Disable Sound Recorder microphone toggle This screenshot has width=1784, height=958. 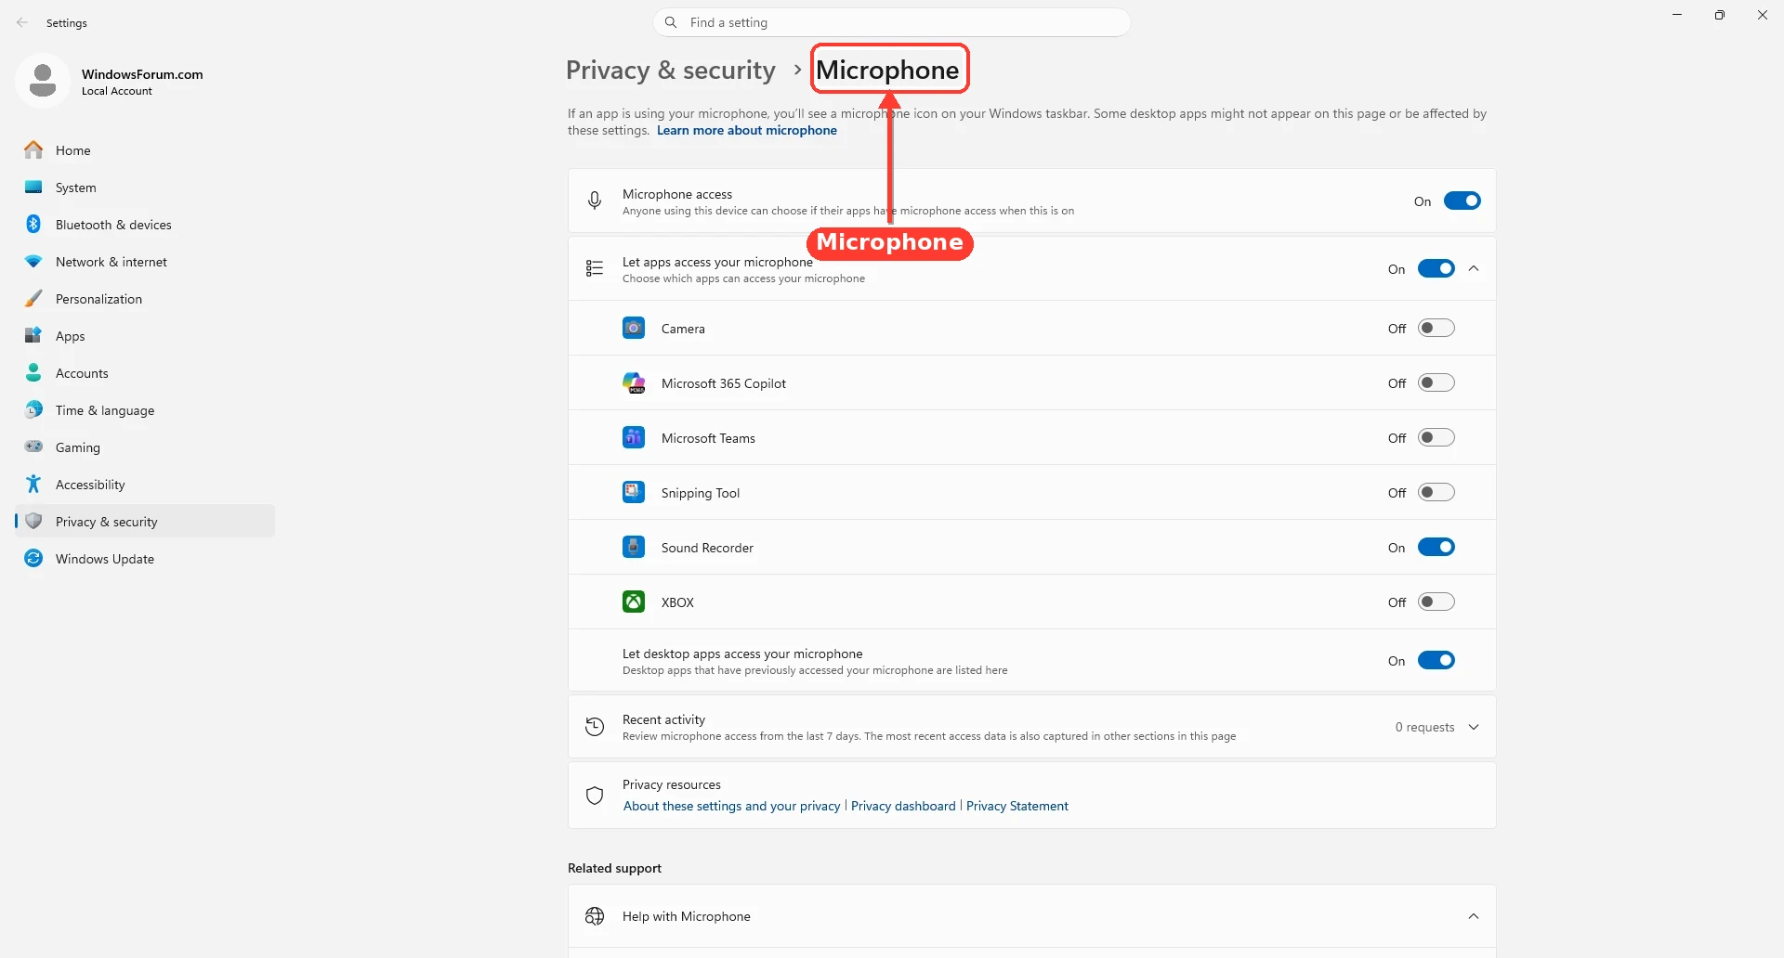tap(1436, 547)
